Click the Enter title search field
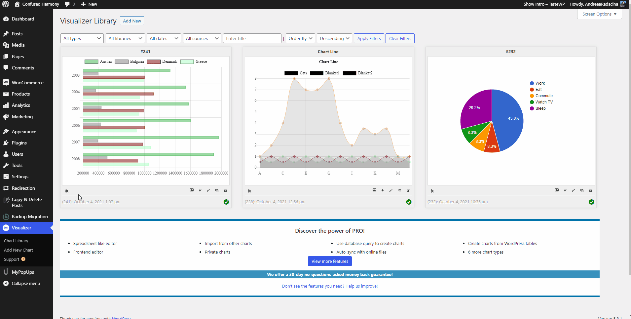This screenshot has width=631, height=319. (x=252, y=38)
